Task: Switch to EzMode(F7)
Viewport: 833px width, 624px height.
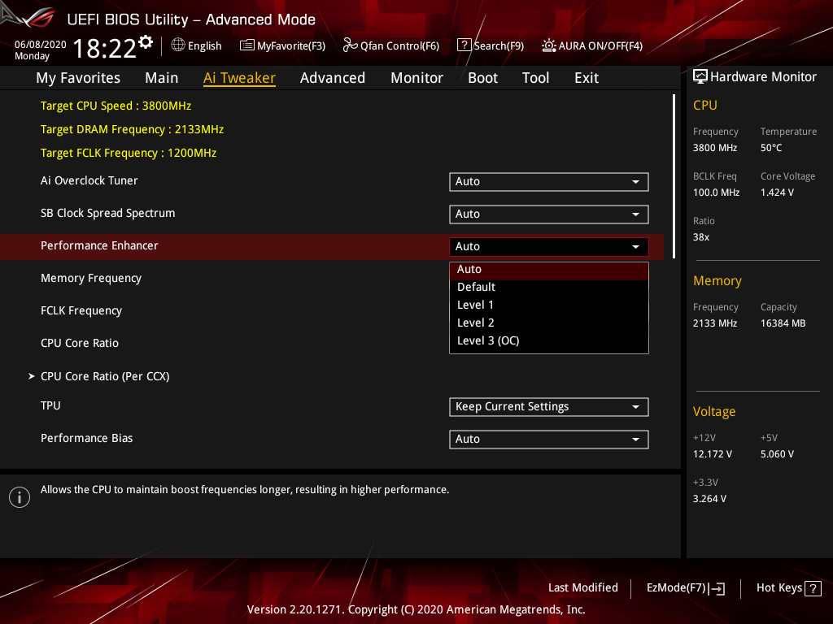Action: click(685, 588)
